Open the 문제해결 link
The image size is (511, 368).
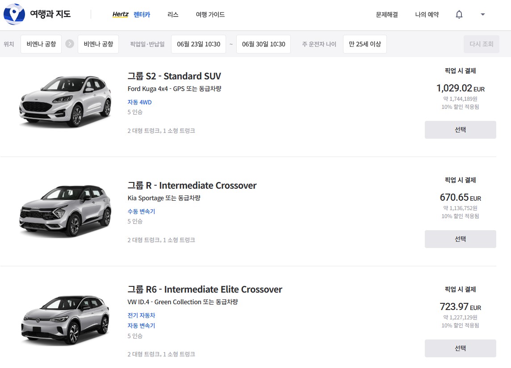(387, 15)
